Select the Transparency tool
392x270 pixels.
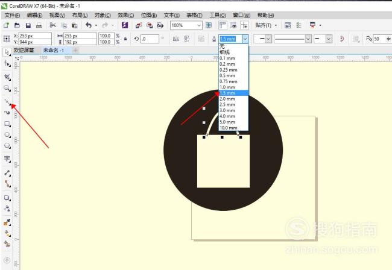click(x=7, y=209)
